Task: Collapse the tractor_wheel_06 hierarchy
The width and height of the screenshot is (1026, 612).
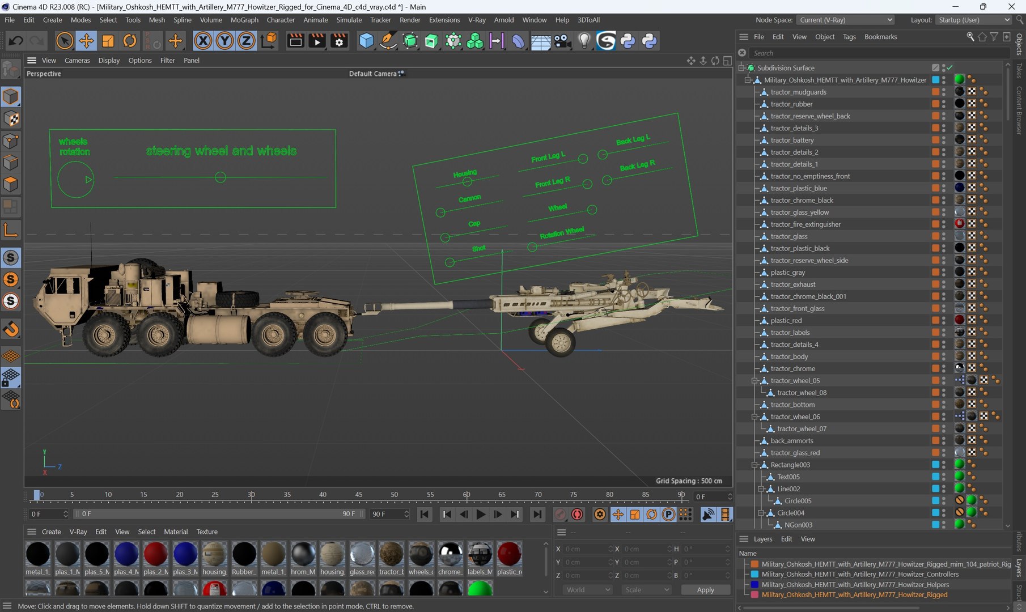Action: [x=754, y=416]
